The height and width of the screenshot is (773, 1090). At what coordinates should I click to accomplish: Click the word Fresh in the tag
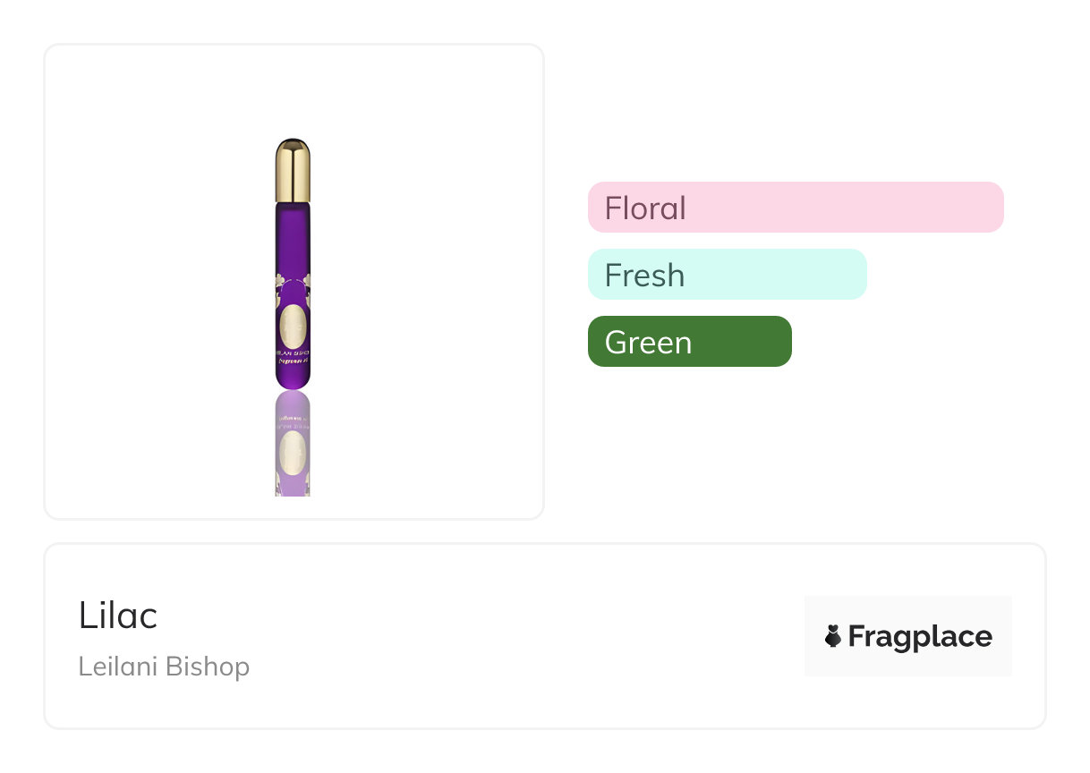644,275
